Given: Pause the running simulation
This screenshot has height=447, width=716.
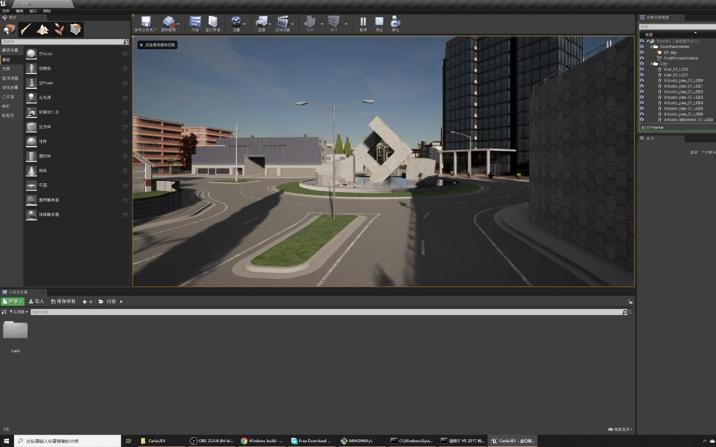Looking at the screenshot, I should [x=363, y=23].
